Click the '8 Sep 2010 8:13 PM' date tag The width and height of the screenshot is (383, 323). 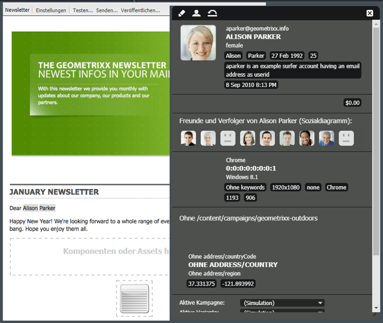click(251, 85)
